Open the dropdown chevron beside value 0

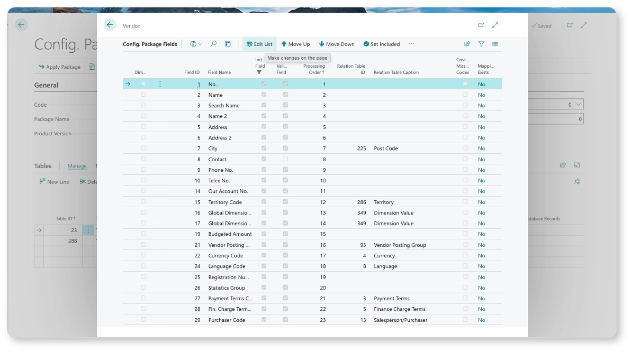pyautogui.click(x=578, y=105)
